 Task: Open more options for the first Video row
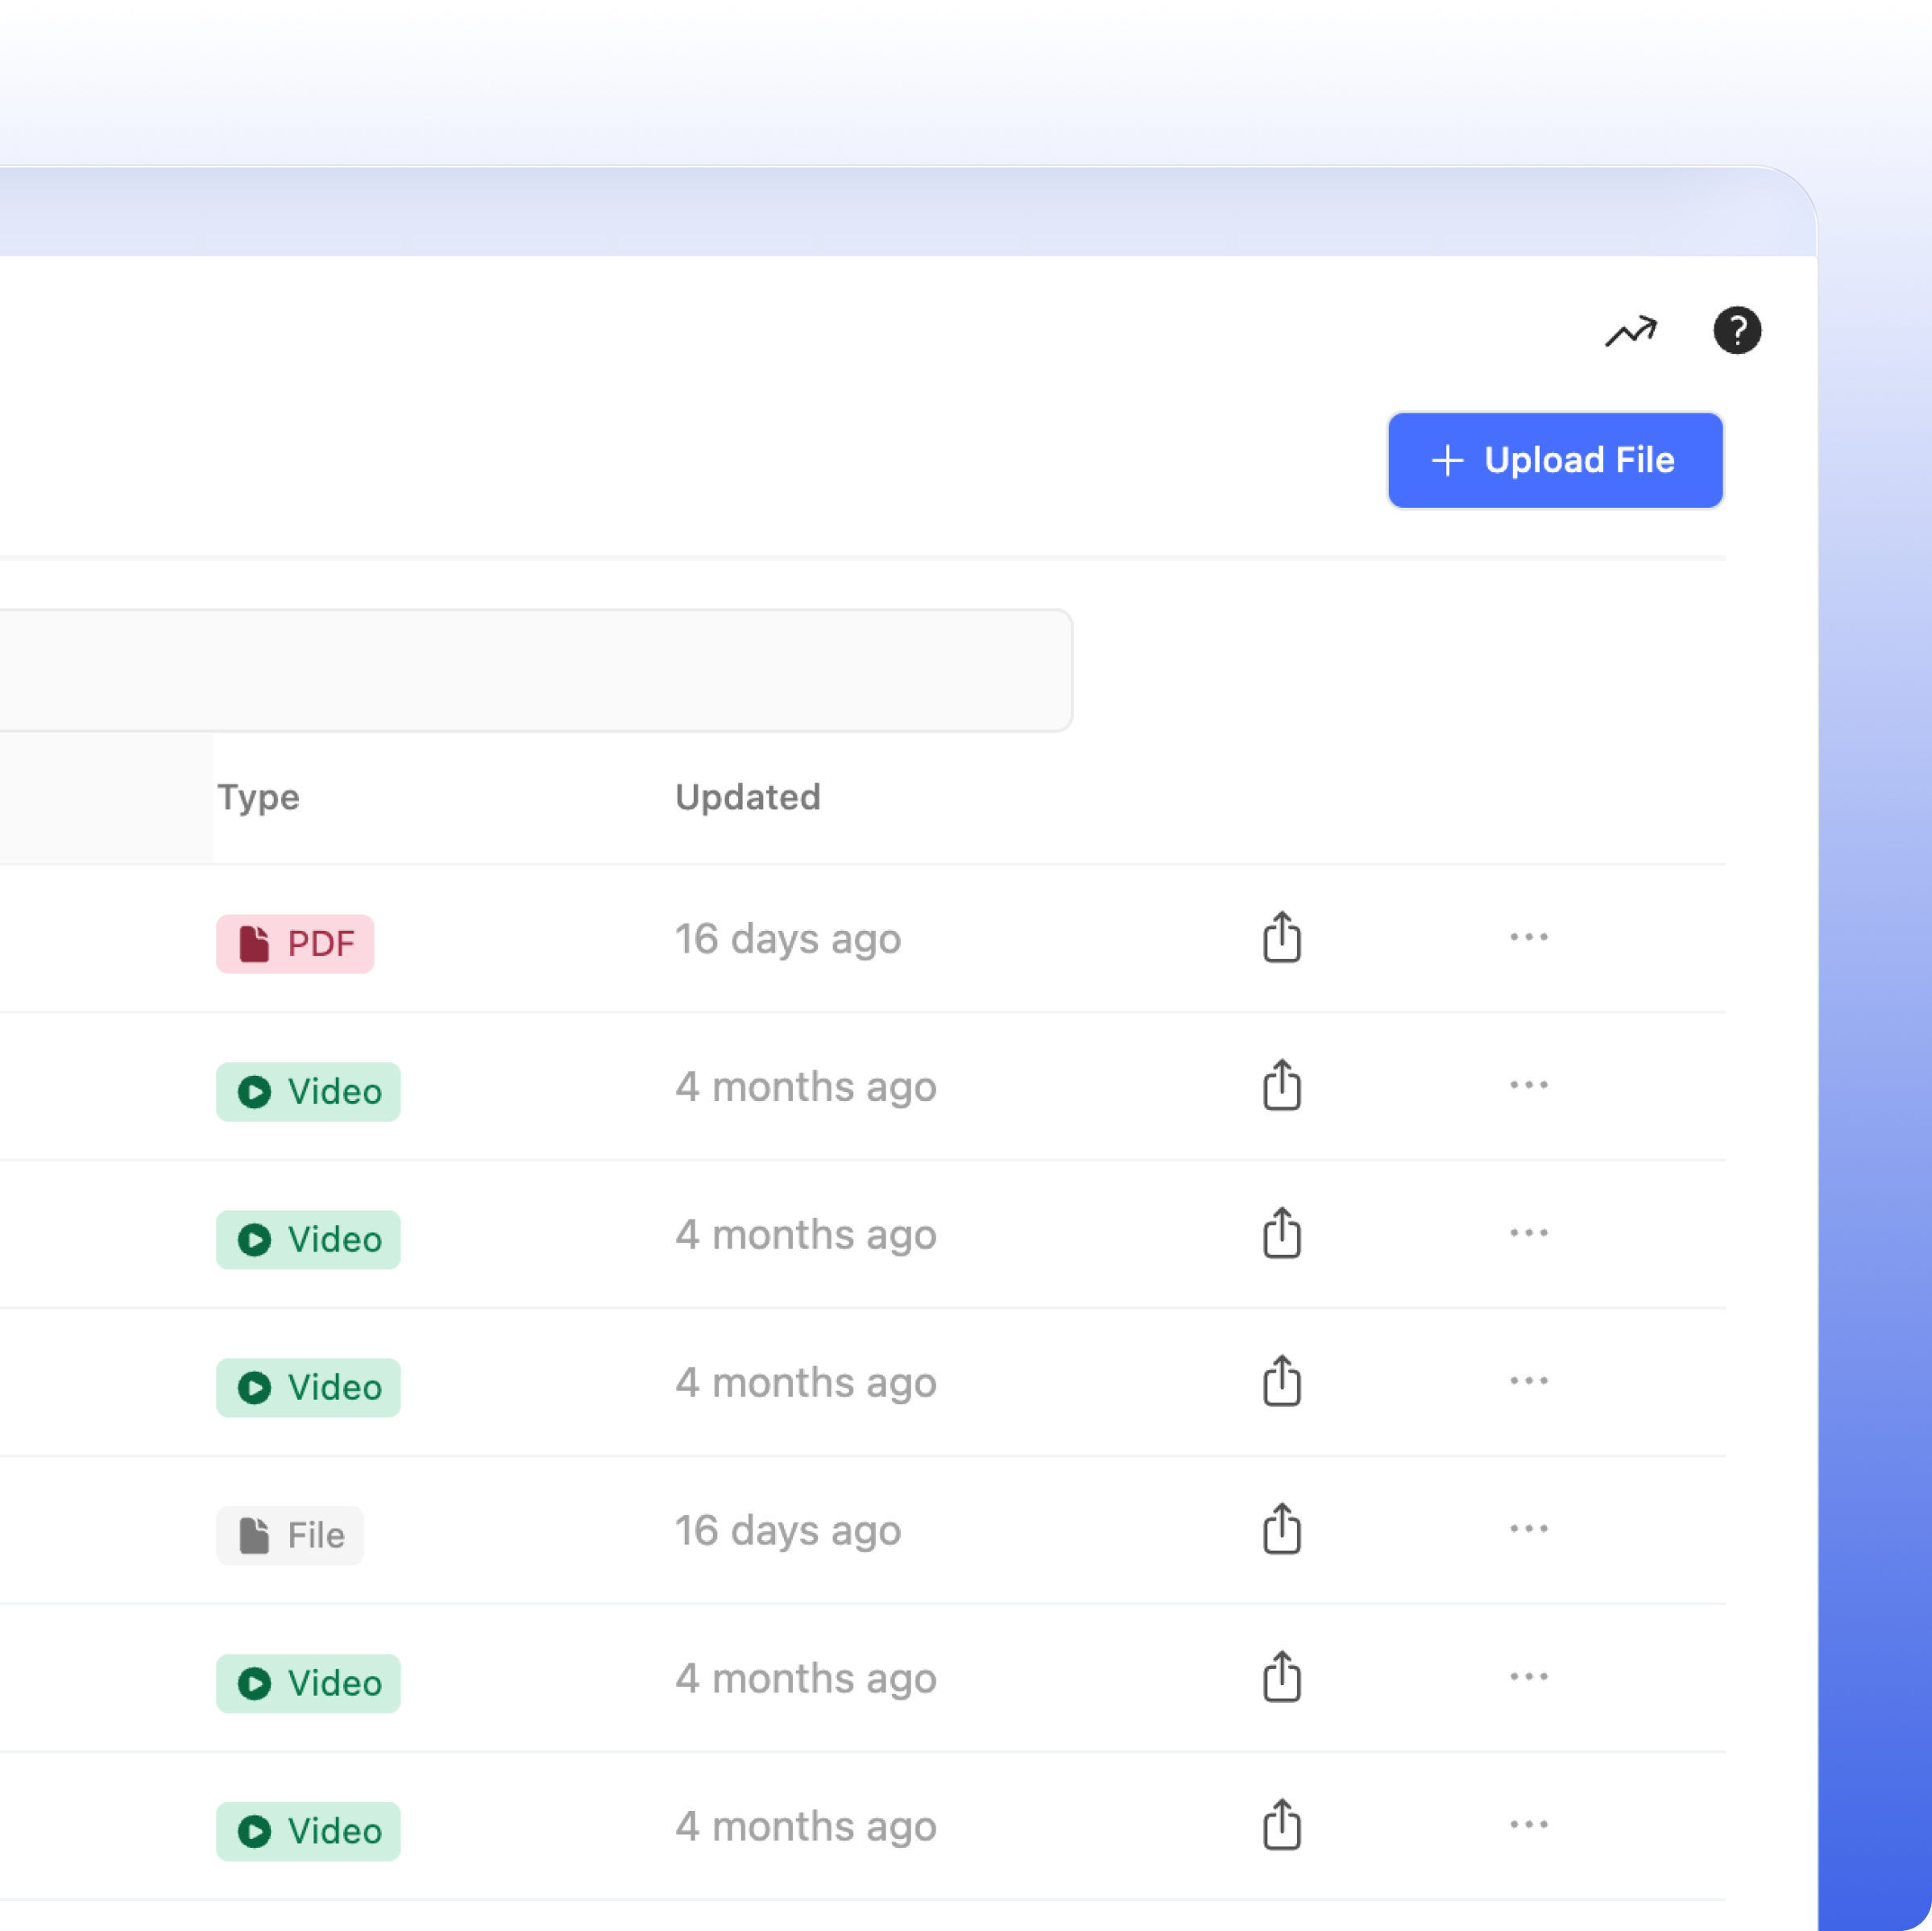click(1528, 1086)
